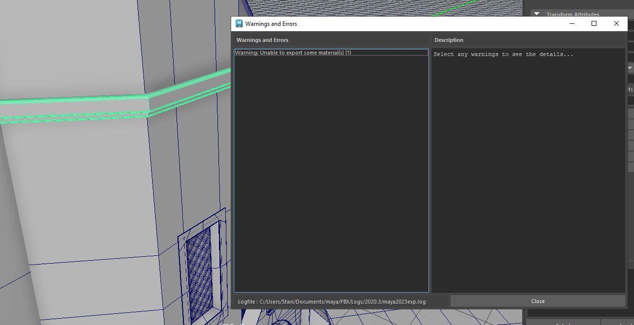Click the Select button at the screen bottom
The width and height of the screenshot is (634, 325).
(x=563, y=324)
